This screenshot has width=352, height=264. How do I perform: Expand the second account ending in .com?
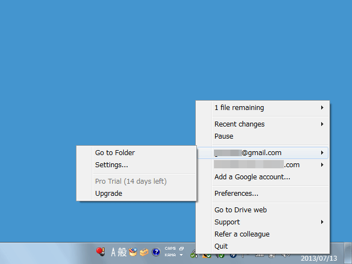(x=263, y=165)
